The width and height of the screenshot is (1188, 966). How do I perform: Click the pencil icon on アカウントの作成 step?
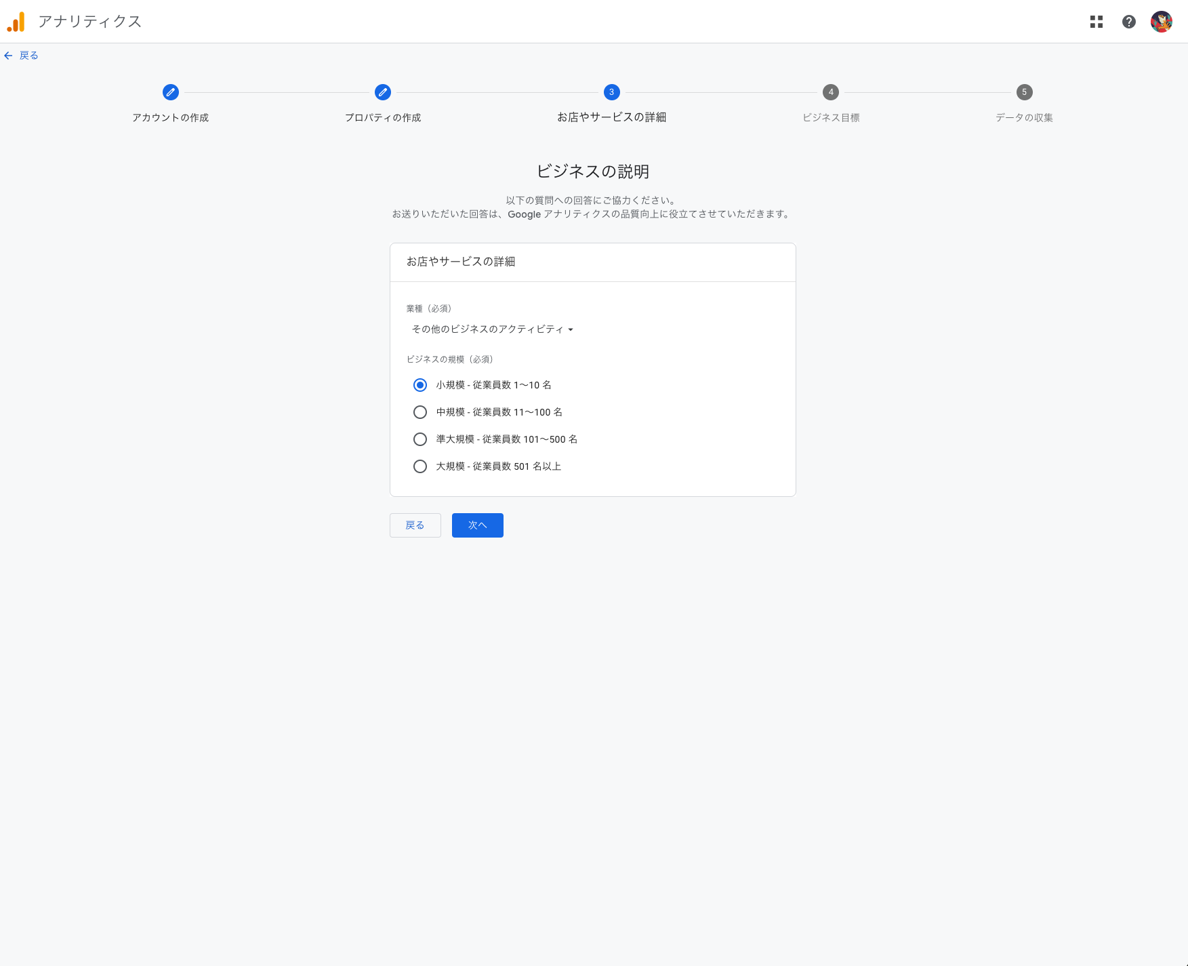[171, 92]
